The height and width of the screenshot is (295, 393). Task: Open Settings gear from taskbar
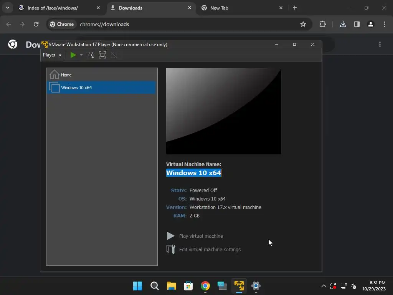(x=256, y=286)
